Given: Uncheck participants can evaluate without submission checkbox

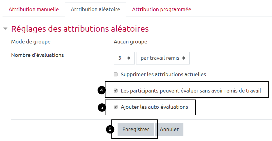Looking at the screenshot, I should (115, 91).
